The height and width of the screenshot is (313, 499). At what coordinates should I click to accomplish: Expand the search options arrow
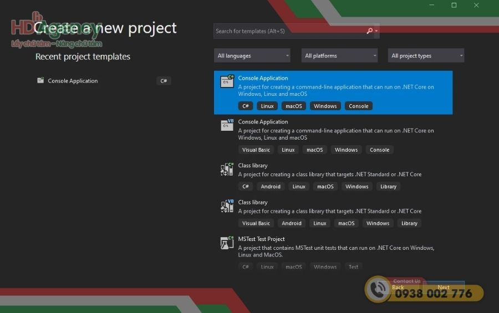pos(376,31)
